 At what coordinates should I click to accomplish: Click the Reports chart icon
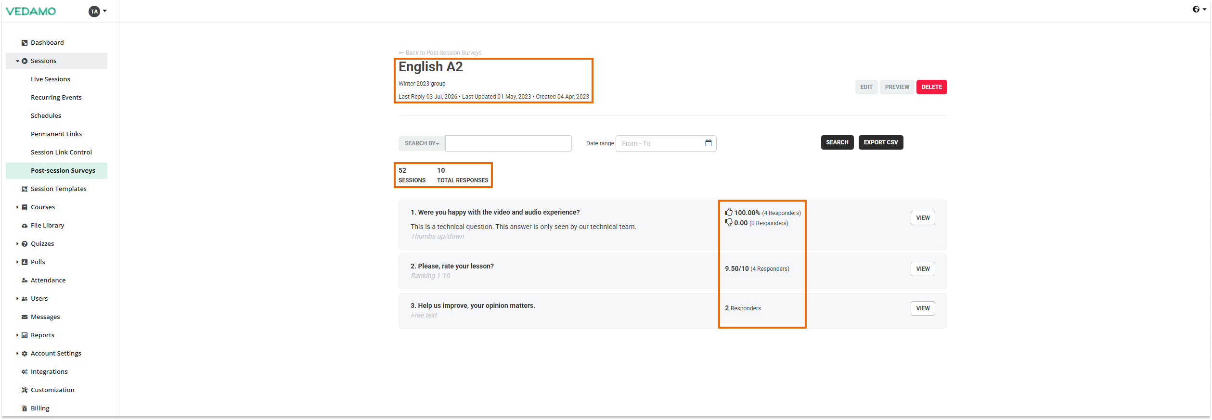coord(25,335)
